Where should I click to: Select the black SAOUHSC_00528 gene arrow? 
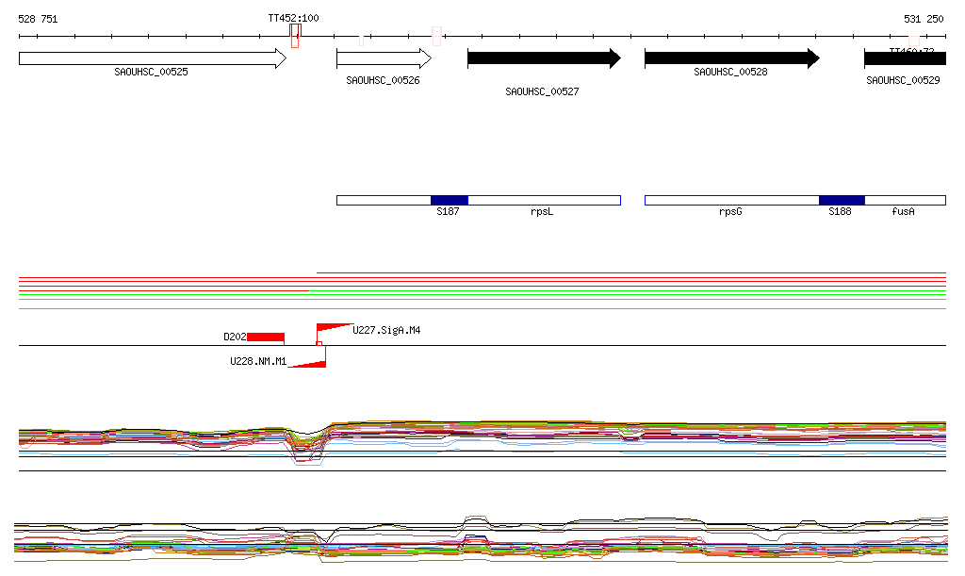(730, 58)
